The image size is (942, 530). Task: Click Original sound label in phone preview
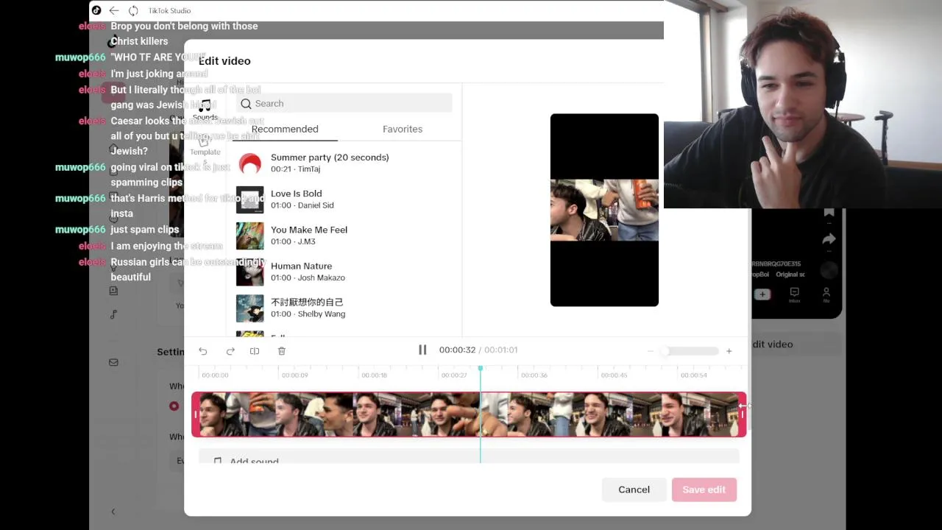[790, 275]
